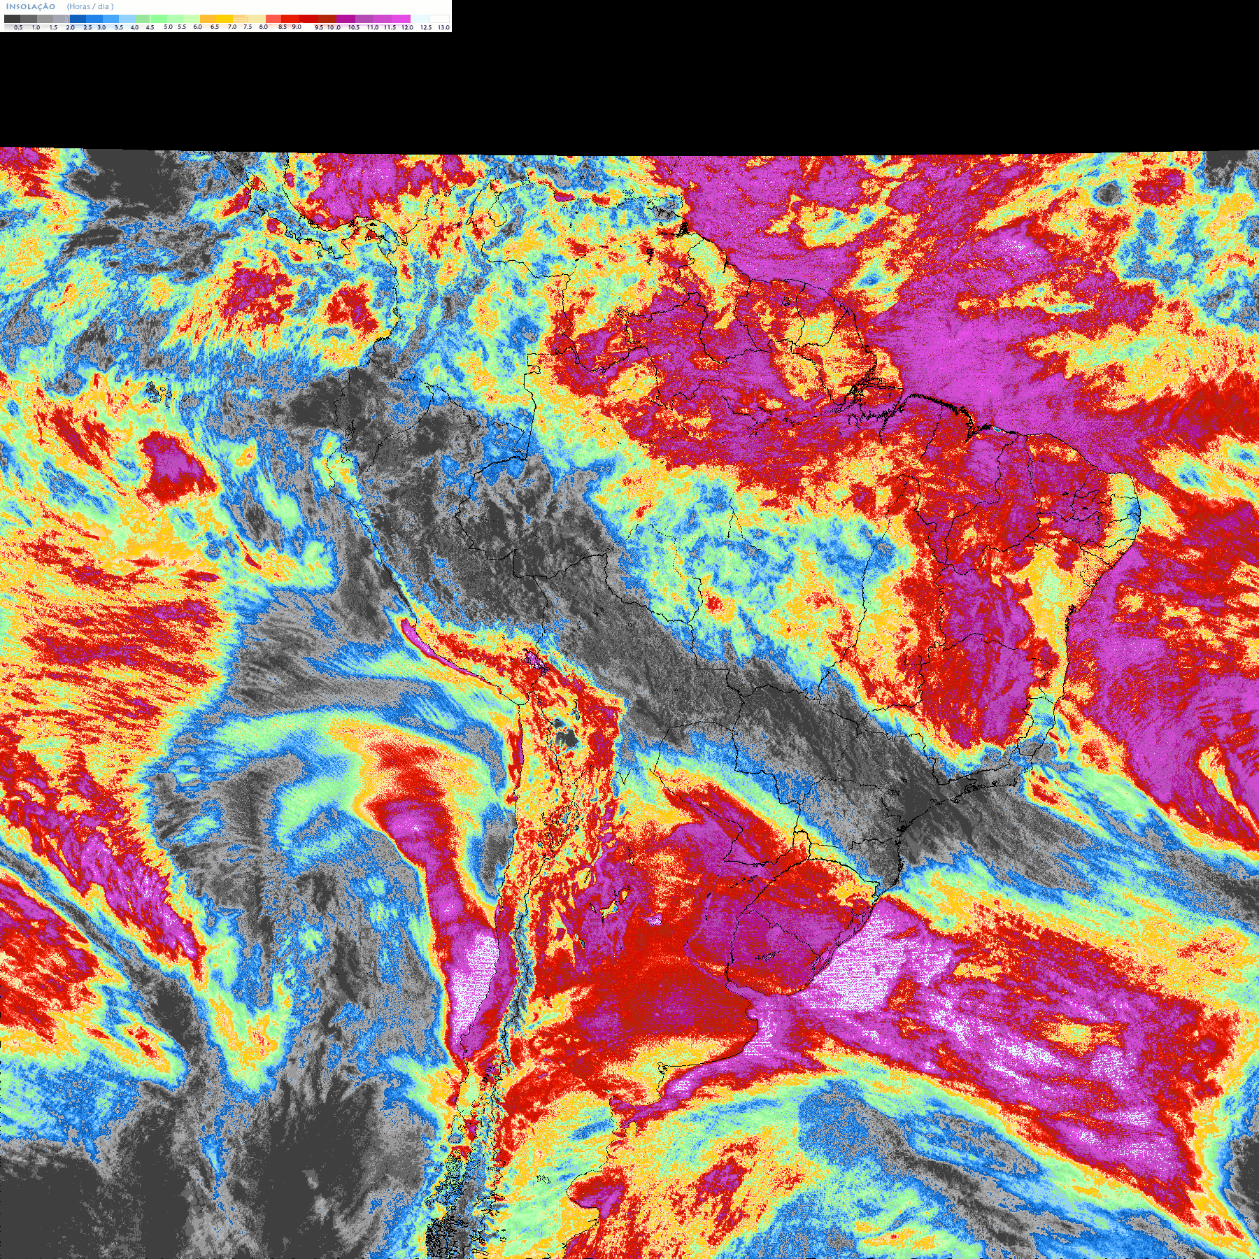Viewport: 1259px width, 1259px height.
Task: Select the lighter blue swatch above 3.5
Action: pyautogui.click(x=111, y=19)
